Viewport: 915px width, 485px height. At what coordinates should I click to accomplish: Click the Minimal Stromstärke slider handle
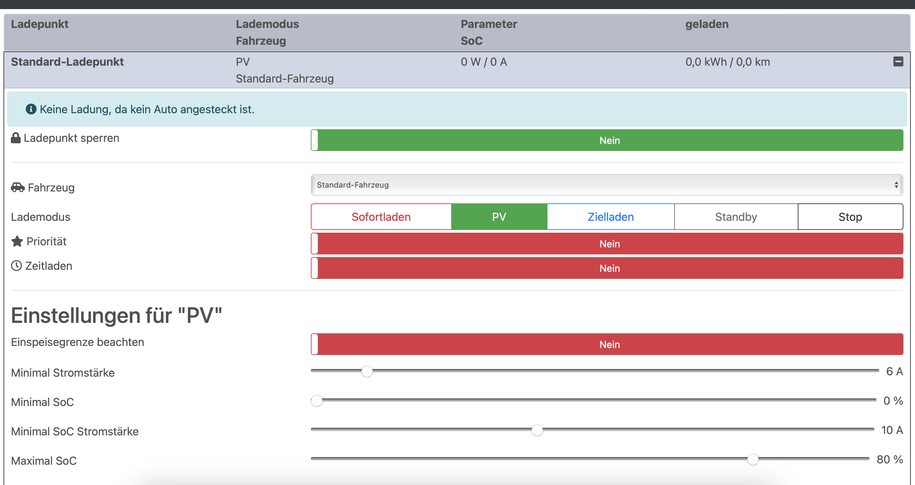367,371
